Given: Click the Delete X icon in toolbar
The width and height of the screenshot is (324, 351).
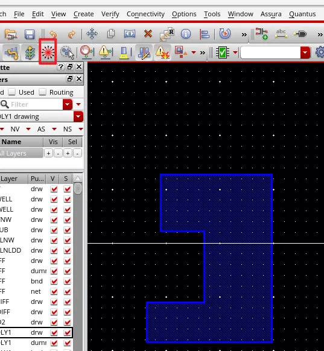Looking at the screenshot, I should click(148, 34).
